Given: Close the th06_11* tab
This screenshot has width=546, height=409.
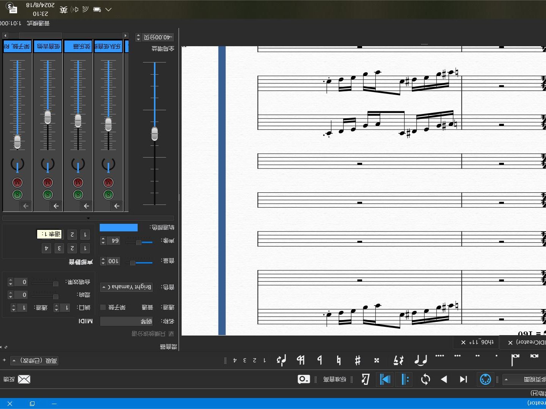Looking at the screenshot, I should [463, 342].
